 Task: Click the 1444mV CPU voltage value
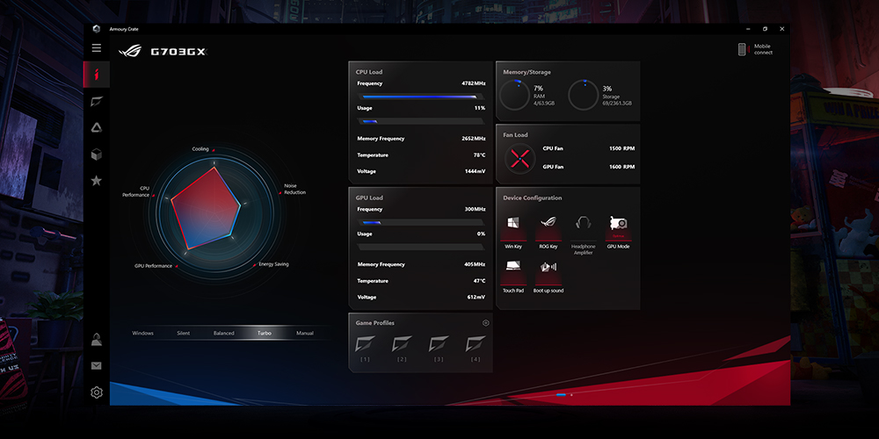click(x=475, y=171)
